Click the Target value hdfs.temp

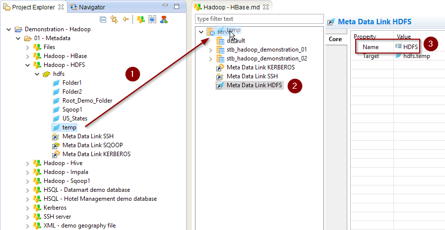[416, 56]
